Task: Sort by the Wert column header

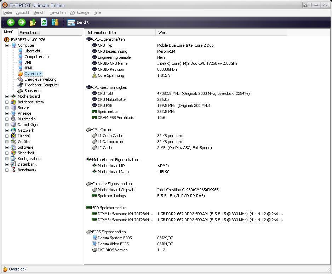Action: click(x=221, y=33)
